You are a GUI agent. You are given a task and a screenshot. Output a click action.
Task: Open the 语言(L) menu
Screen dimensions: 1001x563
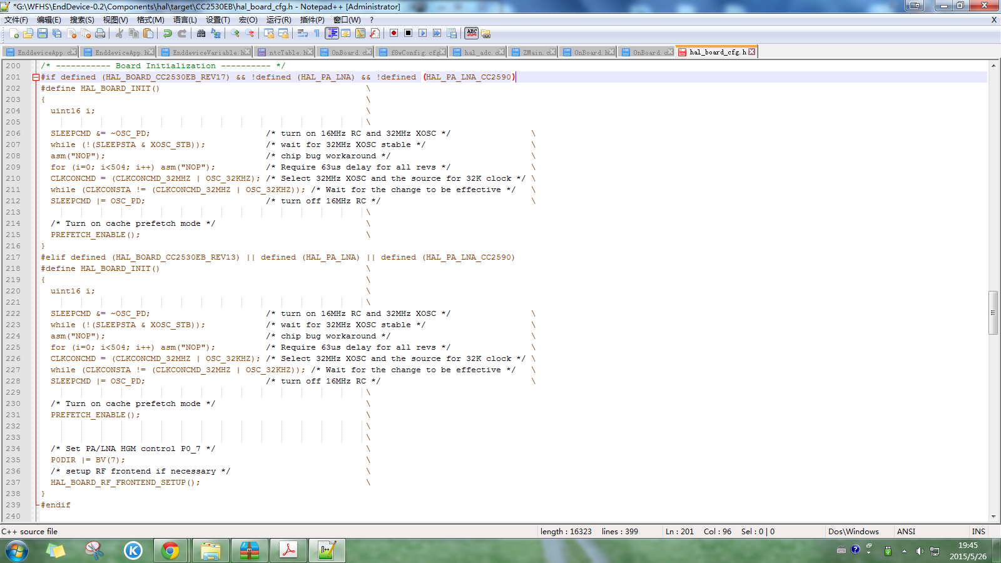(185, 19)
